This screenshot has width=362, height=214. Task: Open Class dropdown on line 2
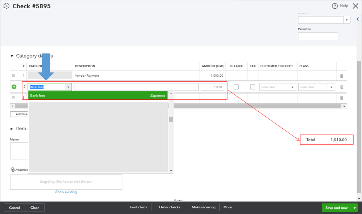pos(331,87)
